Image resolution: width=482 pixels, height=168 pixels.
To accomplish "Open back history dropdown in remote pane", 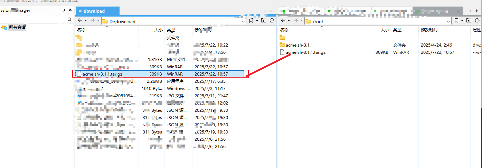I will tap(288, 21).
